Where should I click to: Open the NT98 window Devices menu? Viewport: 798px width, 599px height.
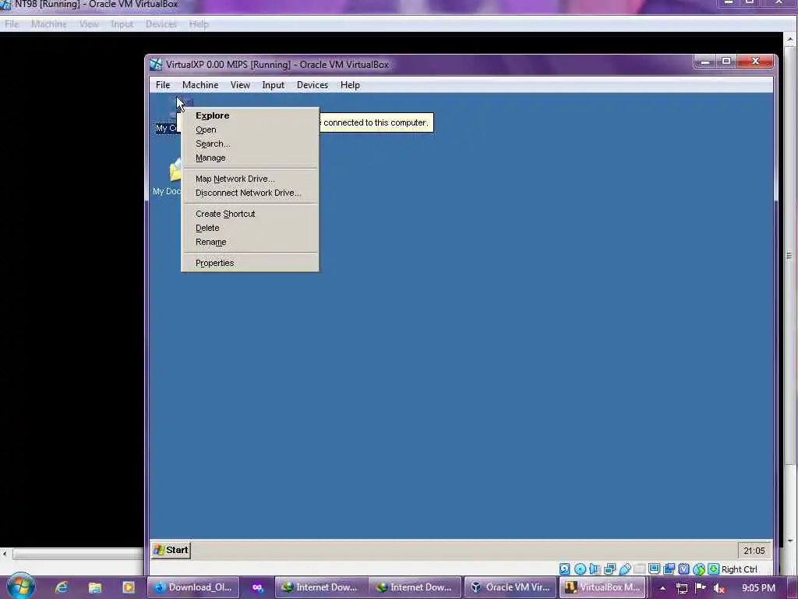161,24
